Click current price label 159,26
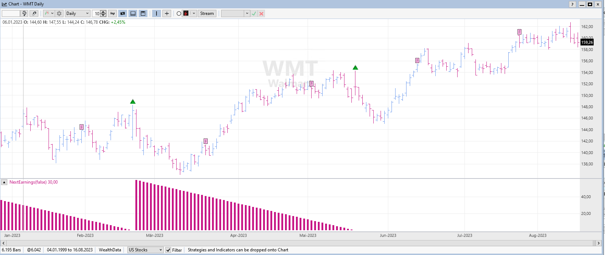Image resolution: width=605 pixels, height=255 pixels. tap(587, 42)
